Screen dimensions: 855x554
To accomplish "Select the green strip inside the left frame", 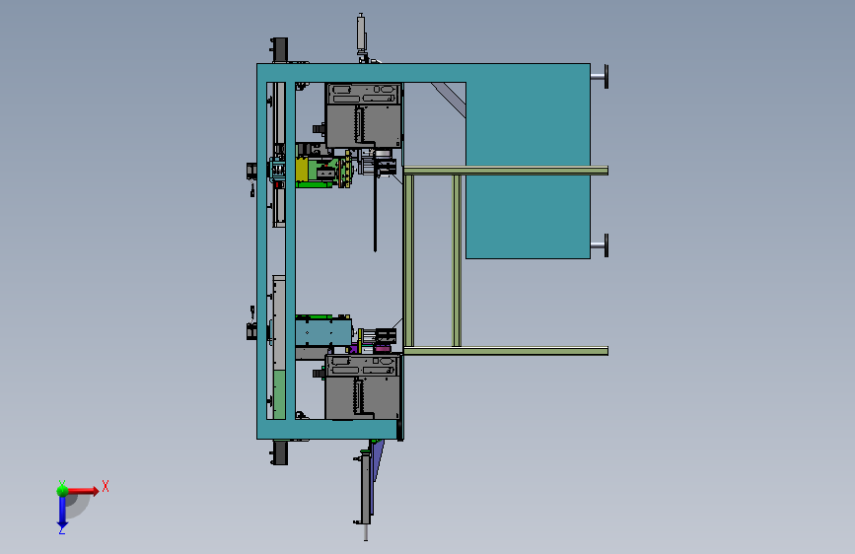I will pyautogui.click(x=279, y=394).
